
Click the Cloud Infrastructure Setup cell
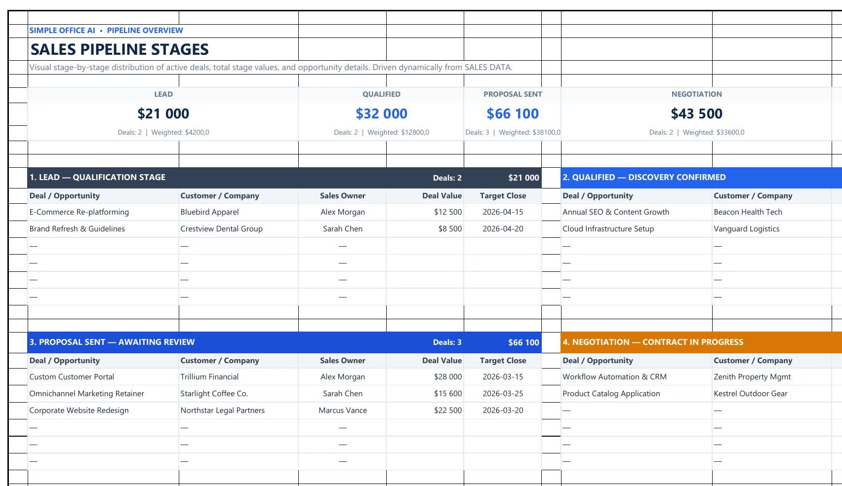[637, 229]
